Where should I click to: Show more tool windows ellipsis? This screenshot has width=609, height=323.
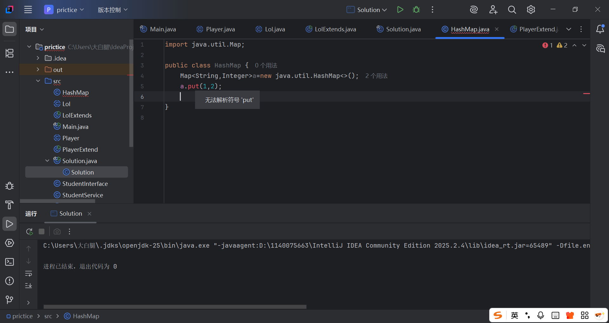pos(10,72)
